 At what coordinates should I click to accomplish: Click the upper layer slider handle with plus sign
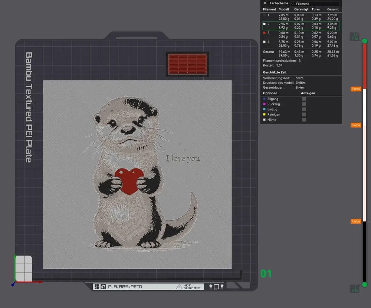[365, 41]
